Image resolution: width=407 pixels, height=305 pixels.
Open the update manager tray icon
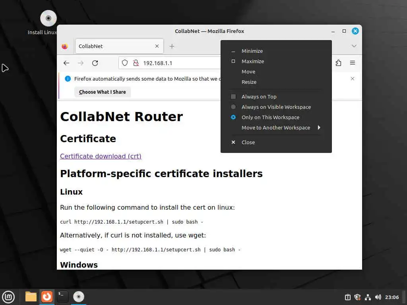tap(347, 297)
